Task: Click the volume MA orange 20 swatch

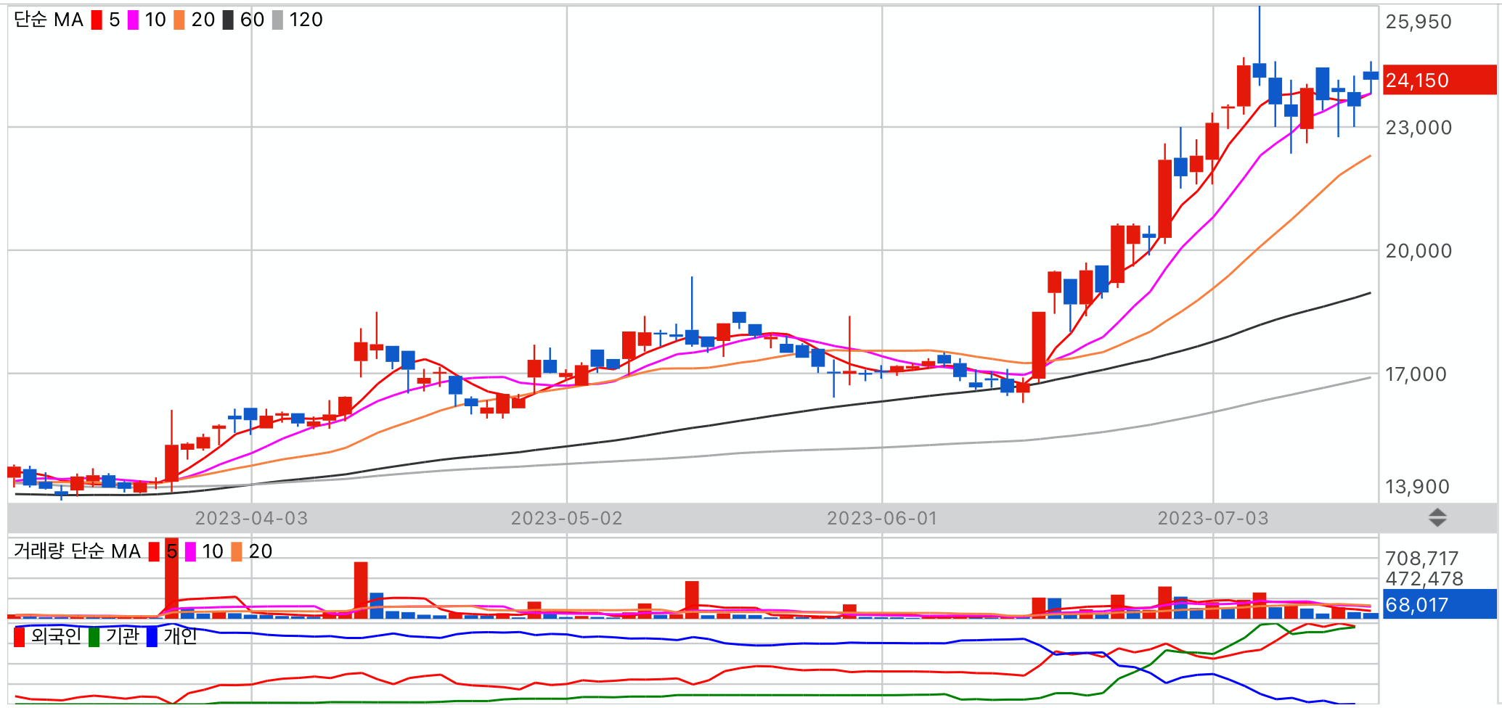Action: pyautogui.click(x=237, y=552)
